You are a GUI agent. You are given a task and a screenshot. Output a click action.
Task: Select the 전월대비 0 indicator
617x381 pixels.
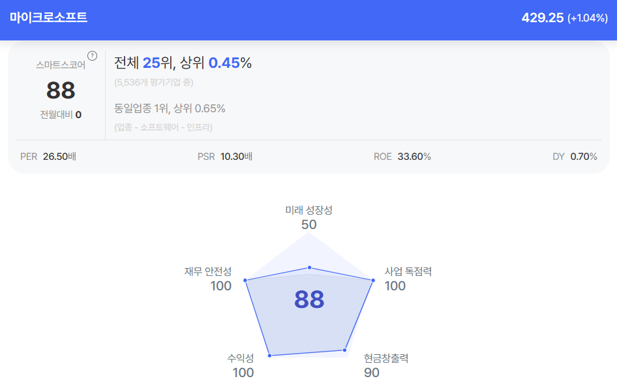click(61, 115)
